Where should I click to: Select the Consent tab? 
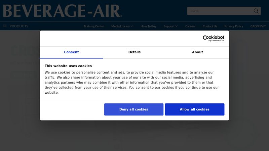(71, 52)
